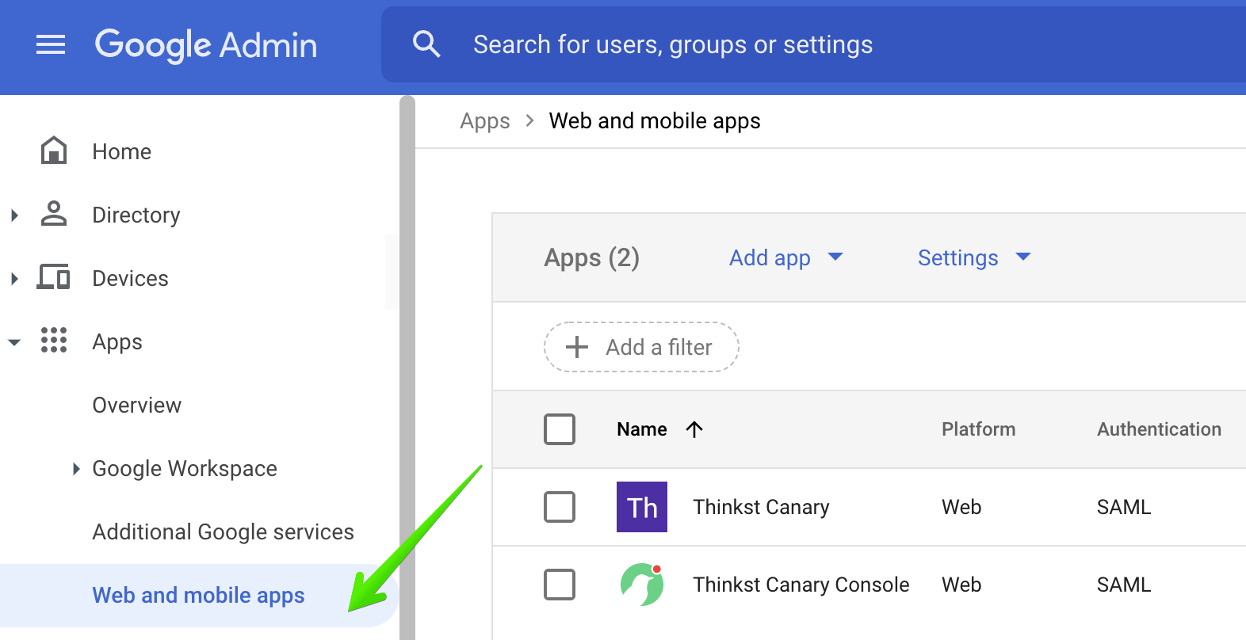1246x640 pixels.
Task: Expand the Directory section arrow
Action: (14, 215)
